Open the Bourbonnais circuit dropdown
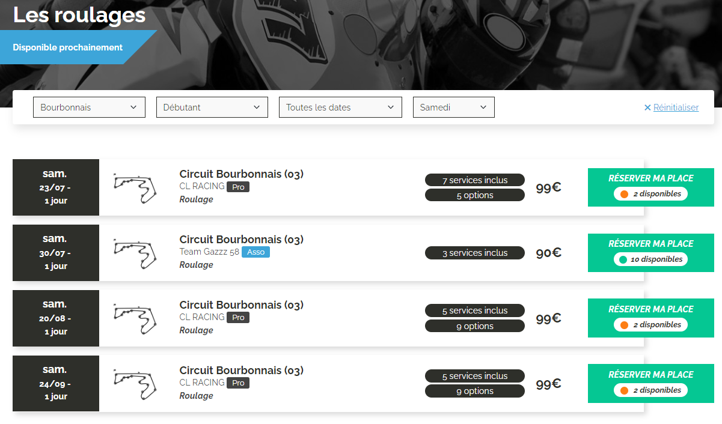 click(89, 108)
